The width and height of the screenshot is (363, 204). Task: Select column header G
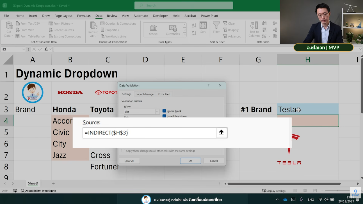(258, 59)
